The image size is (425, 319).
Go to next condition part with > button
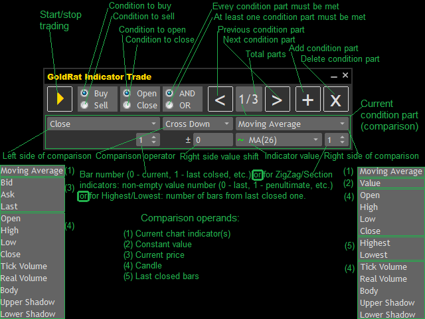tap(278, 99)
